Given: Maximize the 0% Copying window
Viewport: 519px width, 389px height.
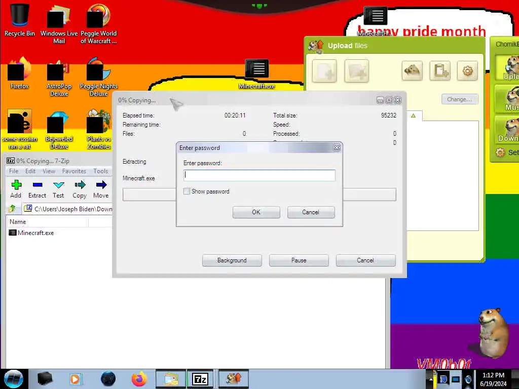Looking at the screenshot, I should click(x=389, y=100).
